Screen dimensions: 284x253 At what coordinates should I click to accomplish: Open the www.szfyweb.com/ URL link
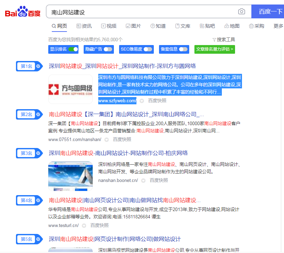pos(117,101)
